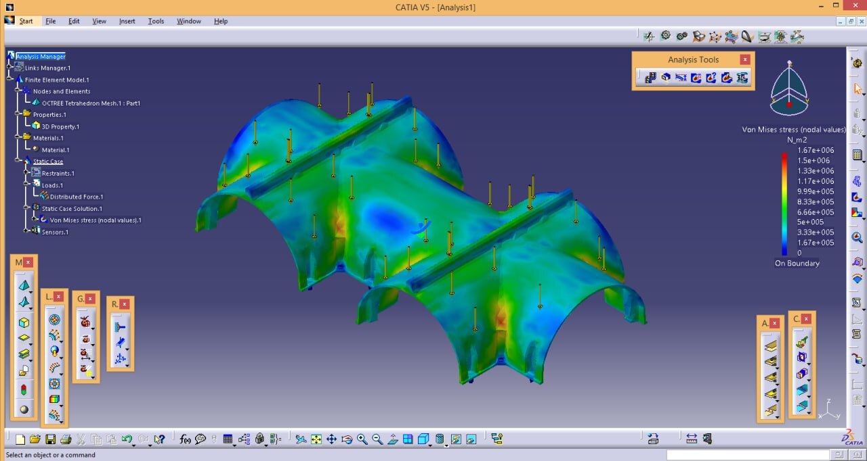Select Von Mises stress (nodal values).1 in tree
The width and height of the screenshot is (867, 461).
[x=96, y=220]
